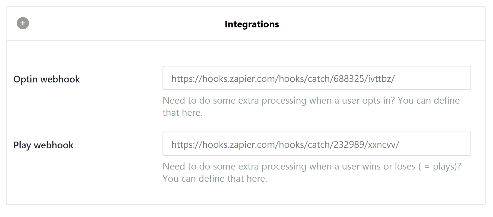
Task: Click the URL ending in ivttbz
Action: pos(283,79)
